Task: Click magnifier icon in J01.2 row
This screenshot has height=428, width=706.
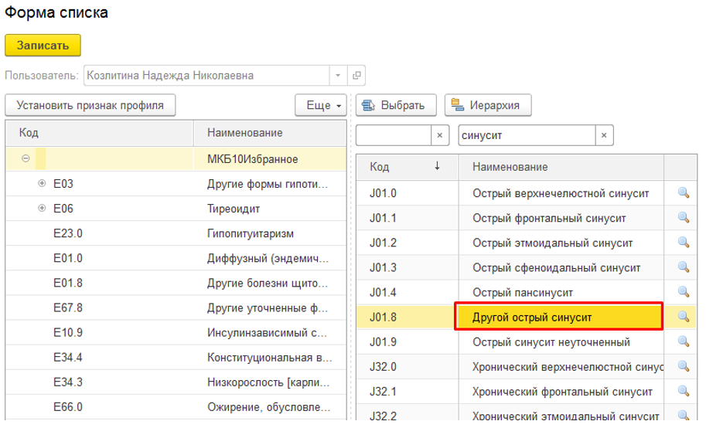Action: pos(683,243)
